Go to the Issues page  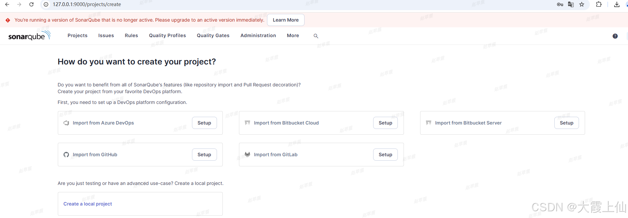(106, 35)
